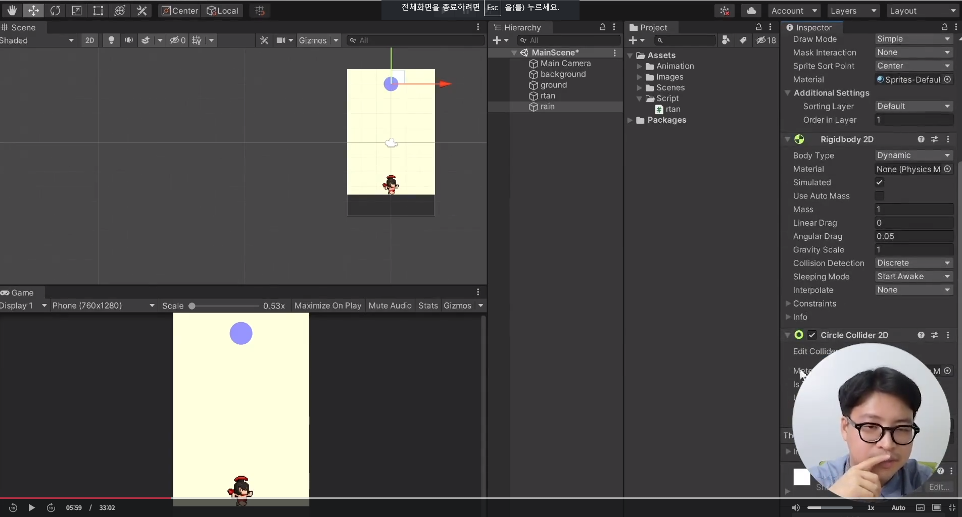
Task: Open the Shaded draw mode dropdown
Action: pyautogui.click(x=37, y=40)
